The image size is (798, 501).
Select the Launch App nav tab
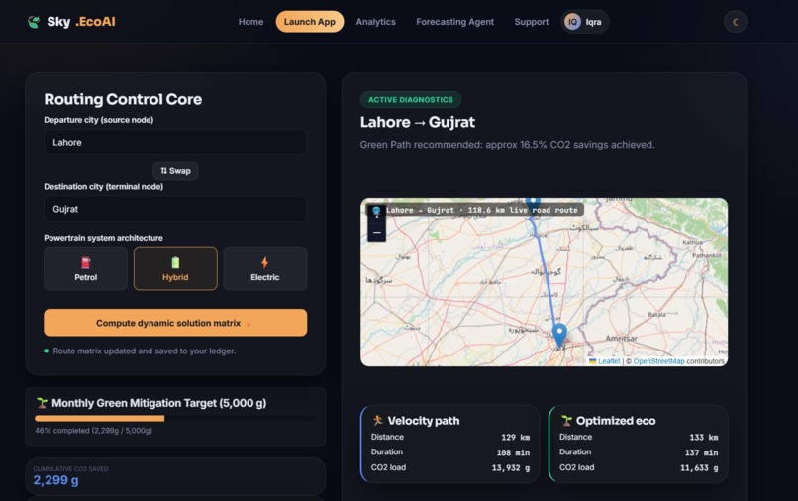point(310,22)
